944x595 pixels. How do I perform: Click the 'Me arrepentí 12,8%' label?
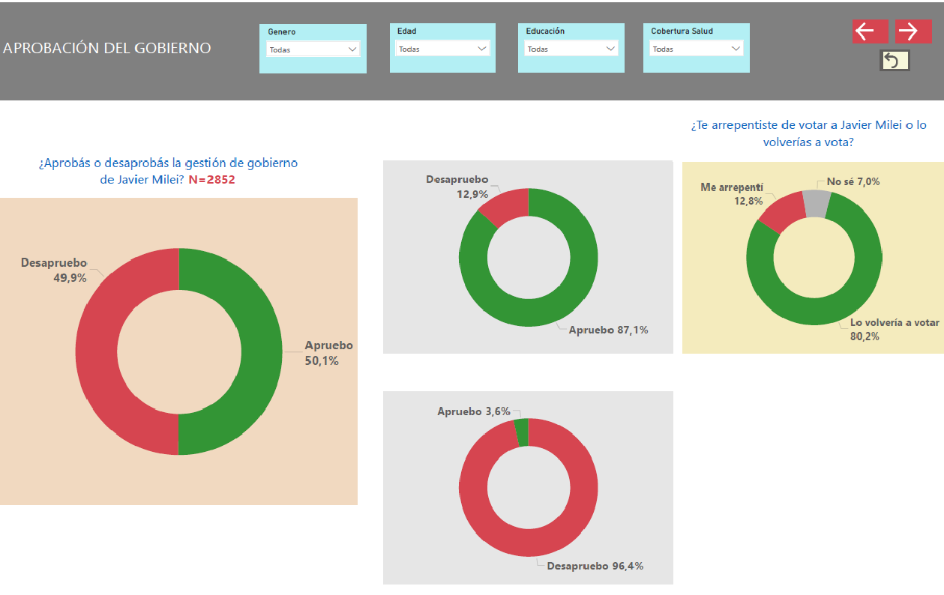732,194
